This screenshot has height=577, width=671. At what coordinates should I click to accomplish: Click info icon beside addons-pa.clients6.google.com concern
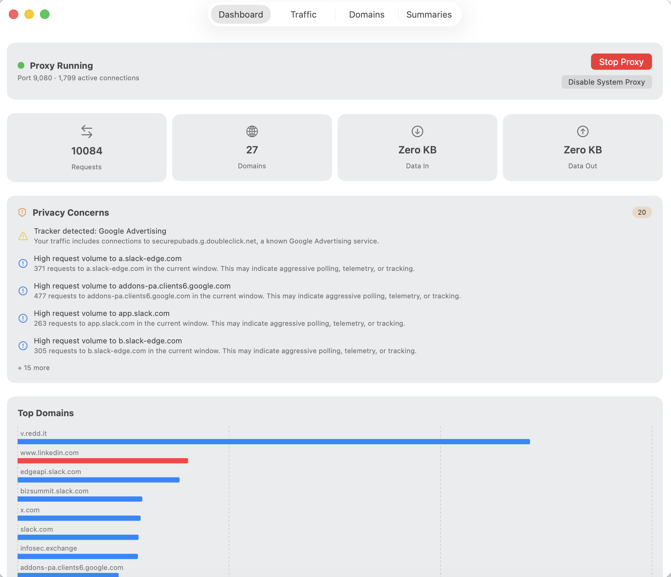[x=23, y=291]
